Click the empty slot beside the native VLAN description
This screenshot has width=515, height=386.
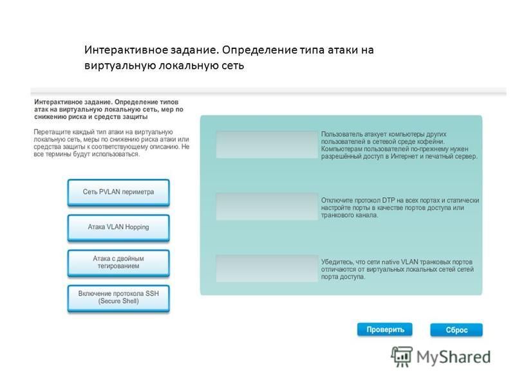267,268
